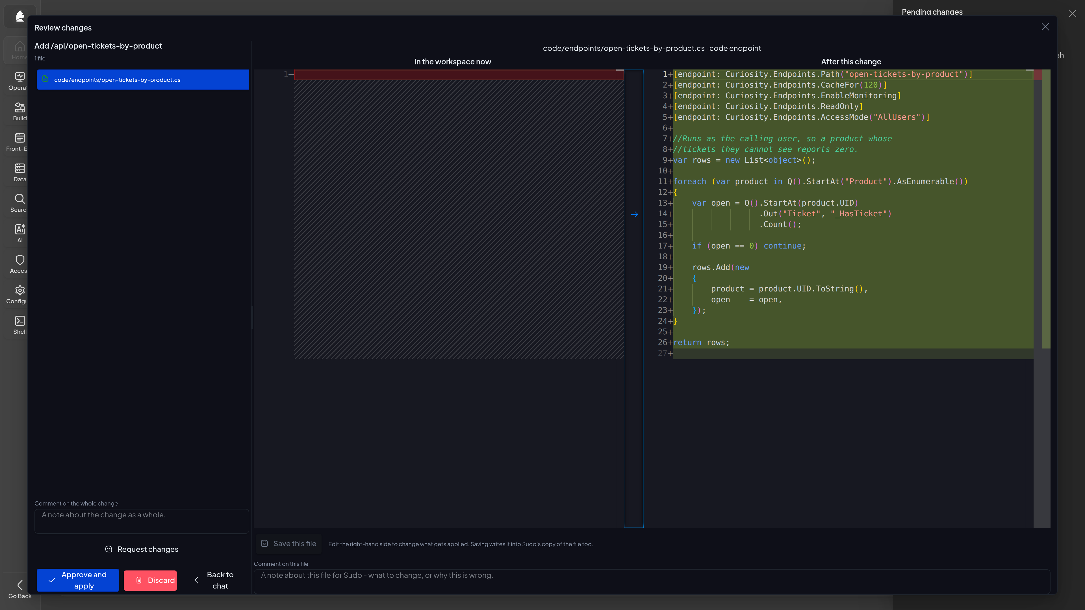Viewport: 1085px width, 610px height.
Task: Focus the whole-change comment field
Action: [x=142, y=521]
